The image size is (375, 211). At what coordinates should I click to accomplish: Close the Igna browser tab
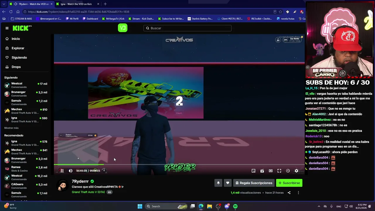[x=98, y=4]
